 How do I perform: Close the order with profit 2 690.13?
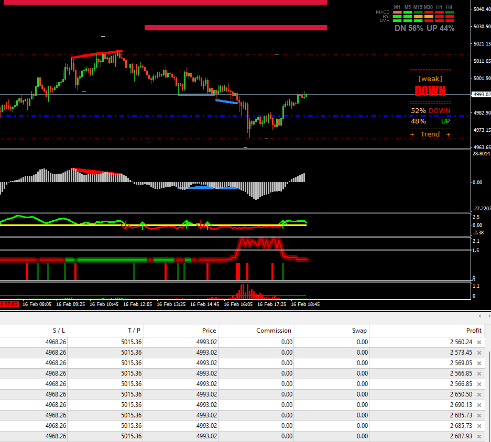coord(479,405)
